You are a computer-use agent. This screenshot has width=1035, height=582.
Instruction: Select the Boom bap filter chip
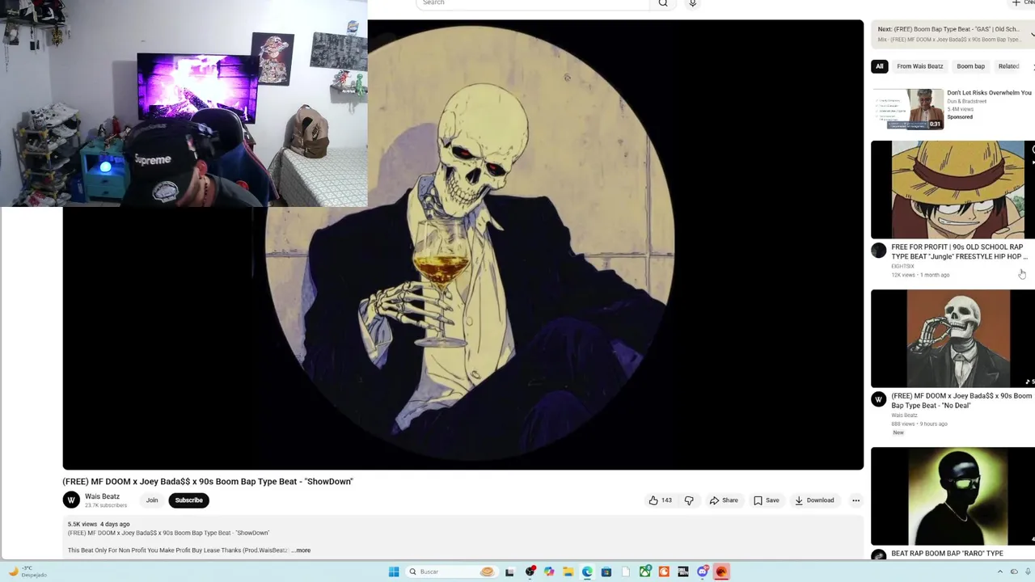(x=970, y=66)
